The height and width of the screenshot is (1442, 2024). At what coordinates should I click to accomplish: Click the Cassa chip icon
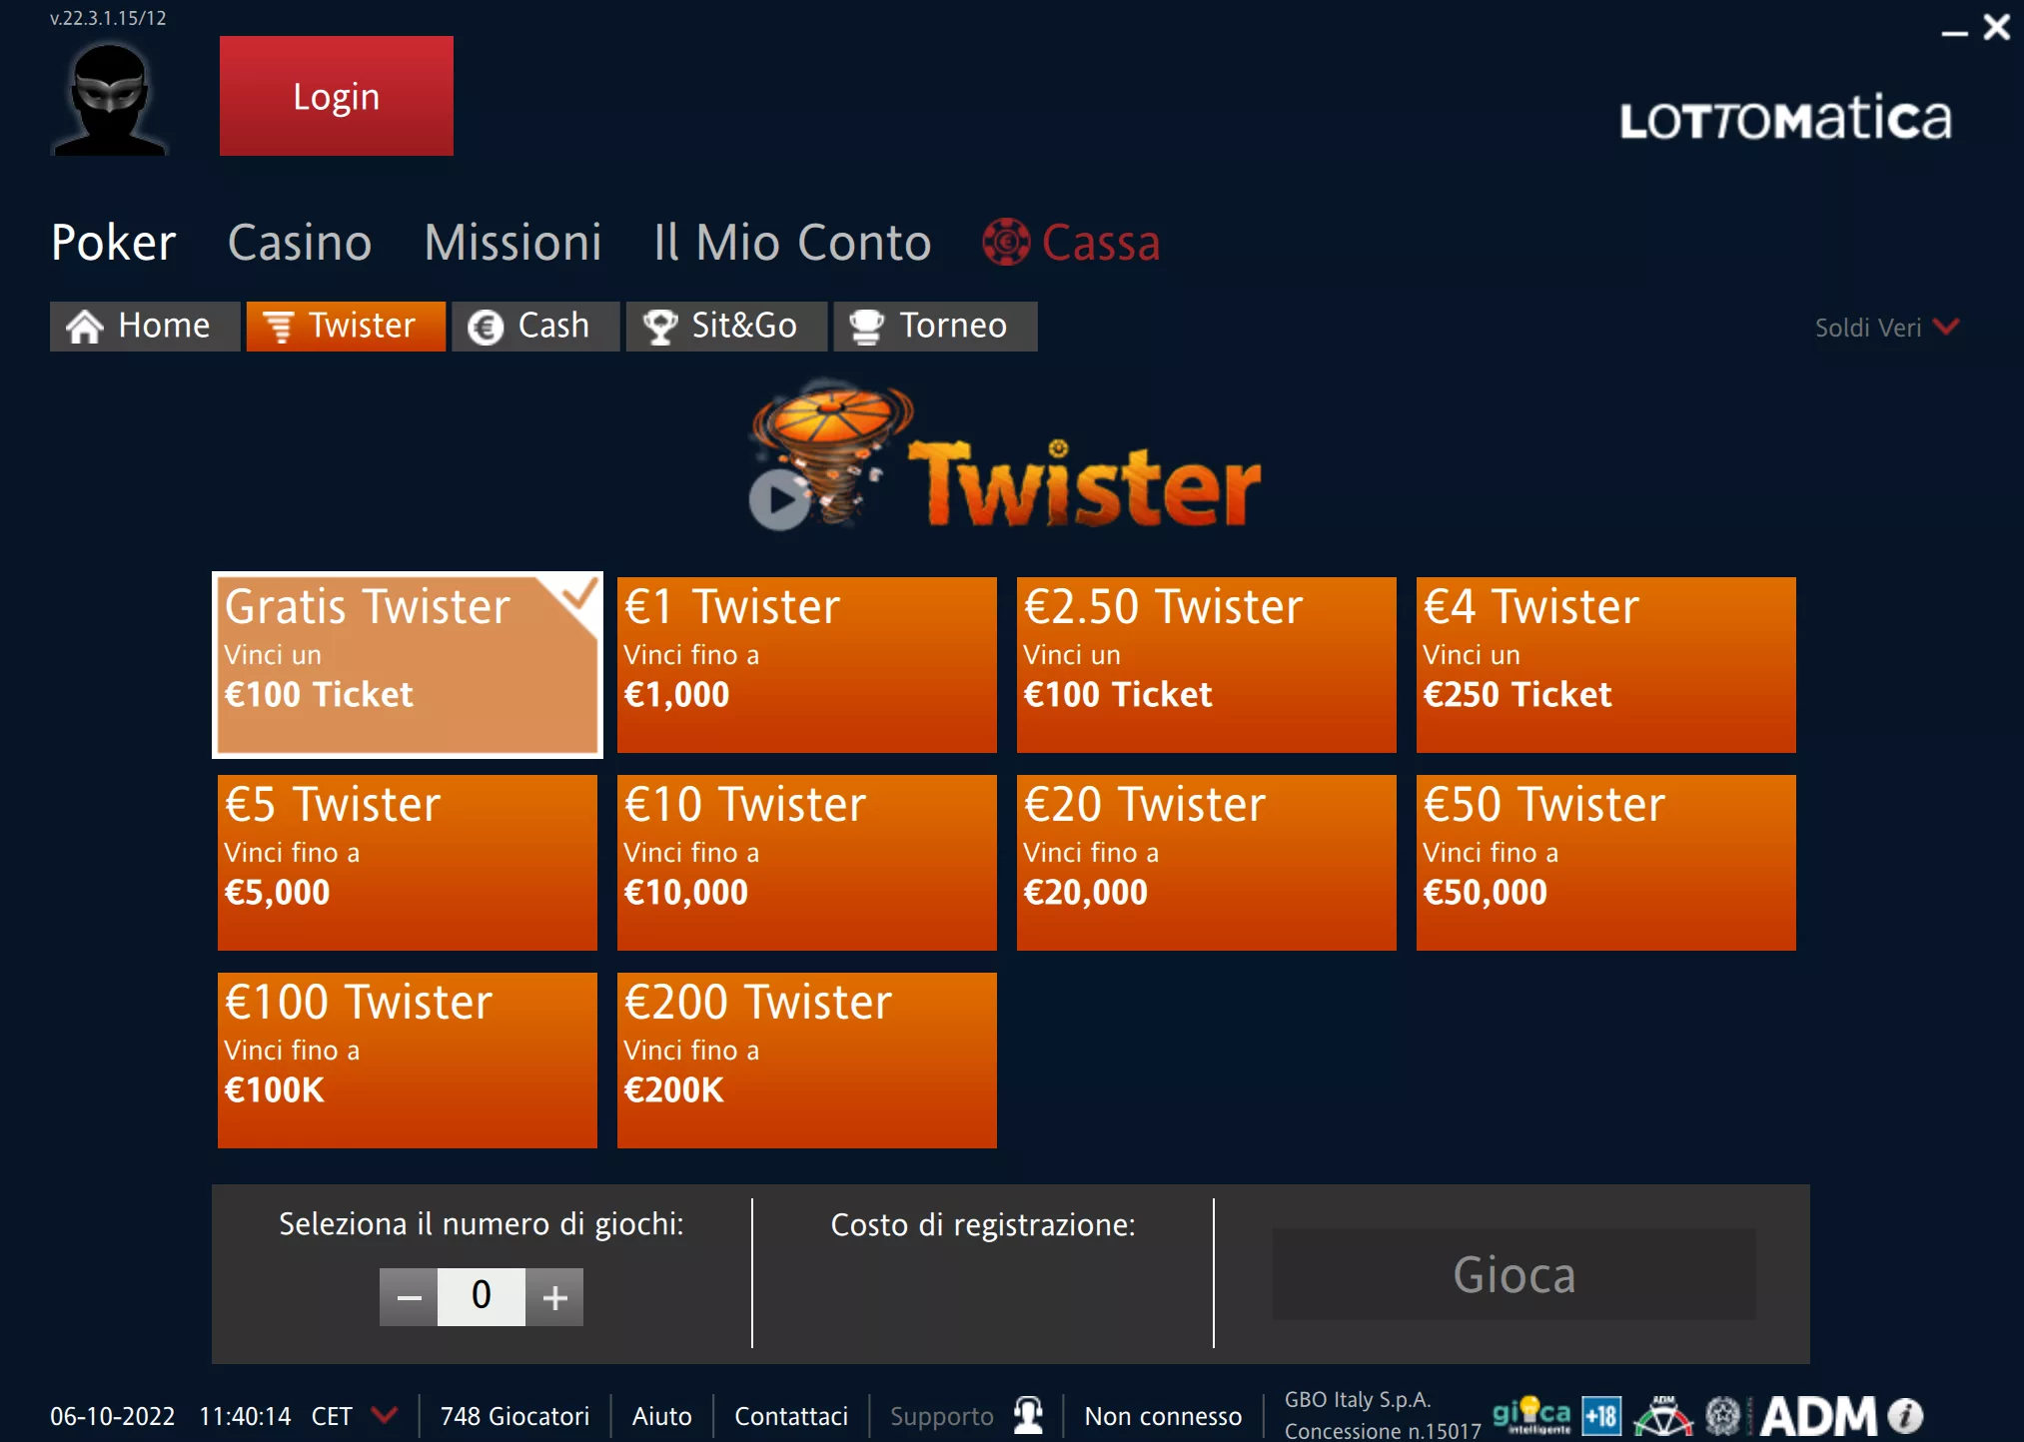1008,242
